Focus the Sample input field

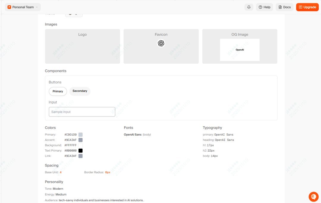click(82, 112)
